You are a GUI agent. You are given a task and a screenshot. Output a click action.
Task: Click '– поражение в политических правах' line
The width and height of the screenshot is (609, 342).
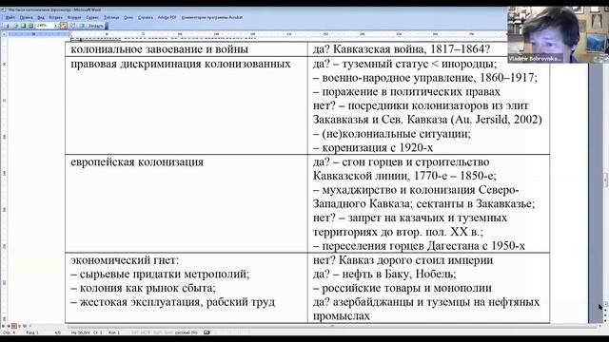click(x=406, y=91)
